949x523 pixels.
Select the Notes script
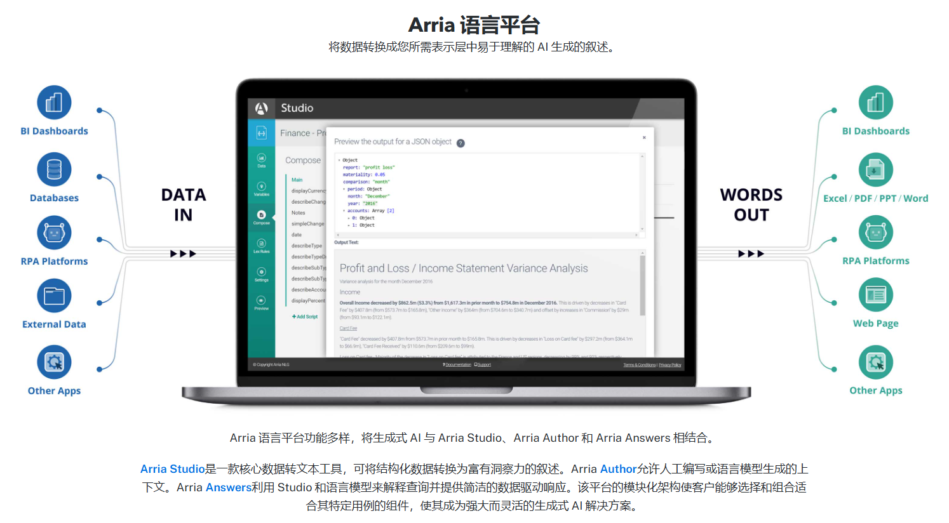tap(299, 213)
